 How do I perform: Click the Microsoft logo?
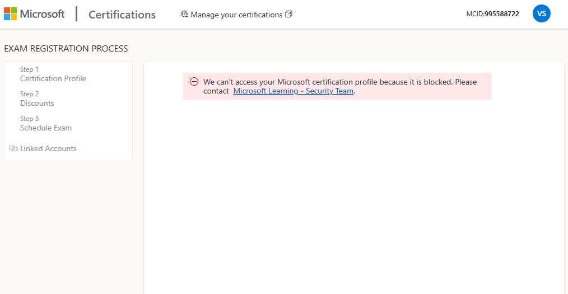(x=34, y=14)
